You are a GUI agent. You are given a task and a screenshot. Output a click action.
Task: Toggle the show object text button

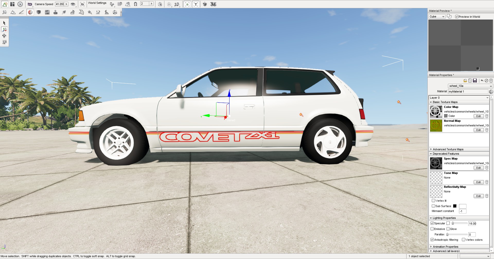point(196,4)
